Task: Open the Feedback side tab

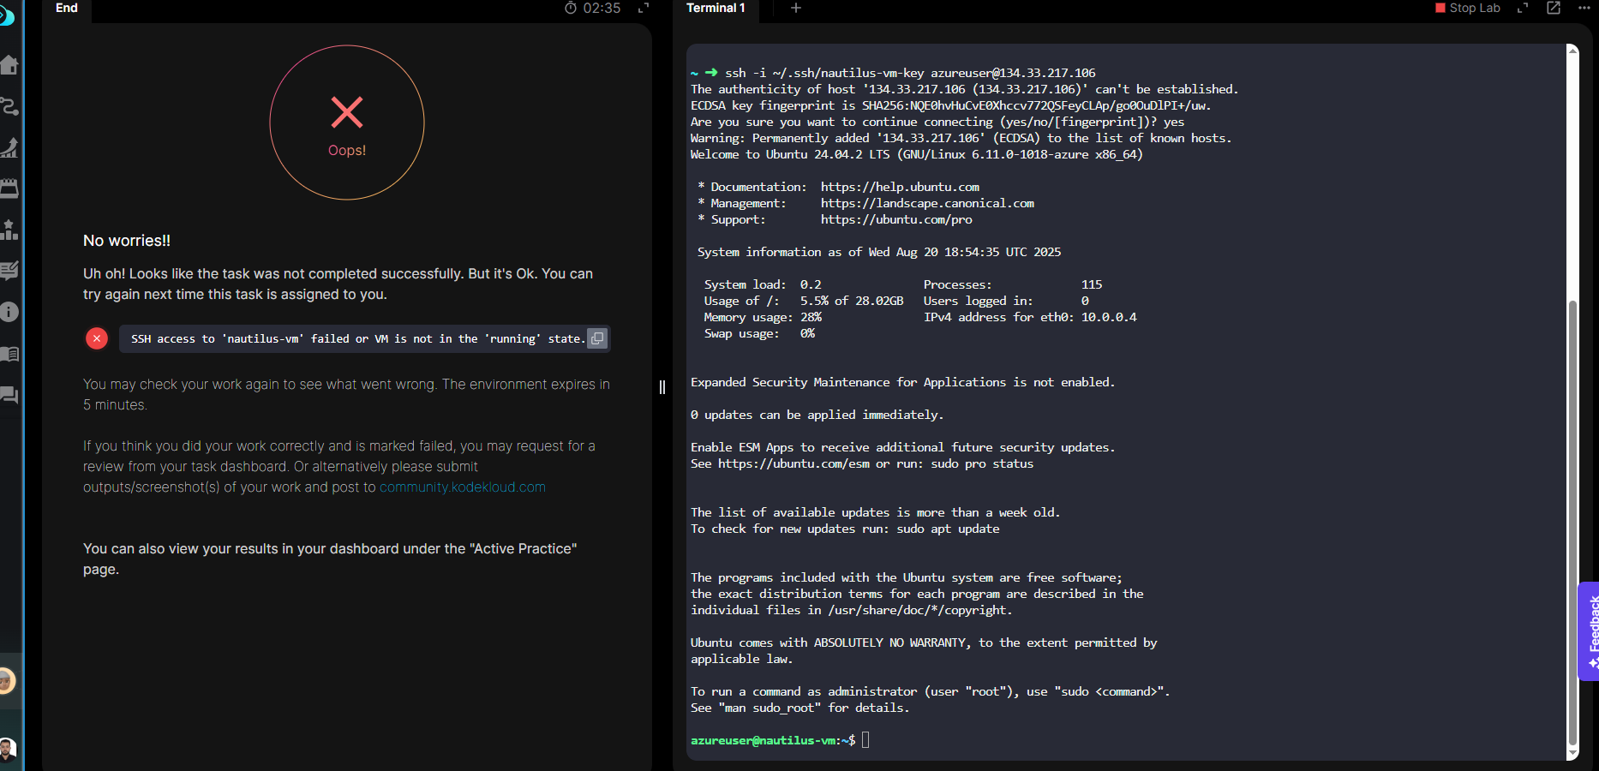Action: 1590,631
